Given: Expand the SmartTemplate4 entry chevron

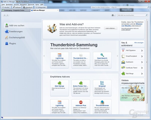Looking at the screenshot, I should pos(142,56).
